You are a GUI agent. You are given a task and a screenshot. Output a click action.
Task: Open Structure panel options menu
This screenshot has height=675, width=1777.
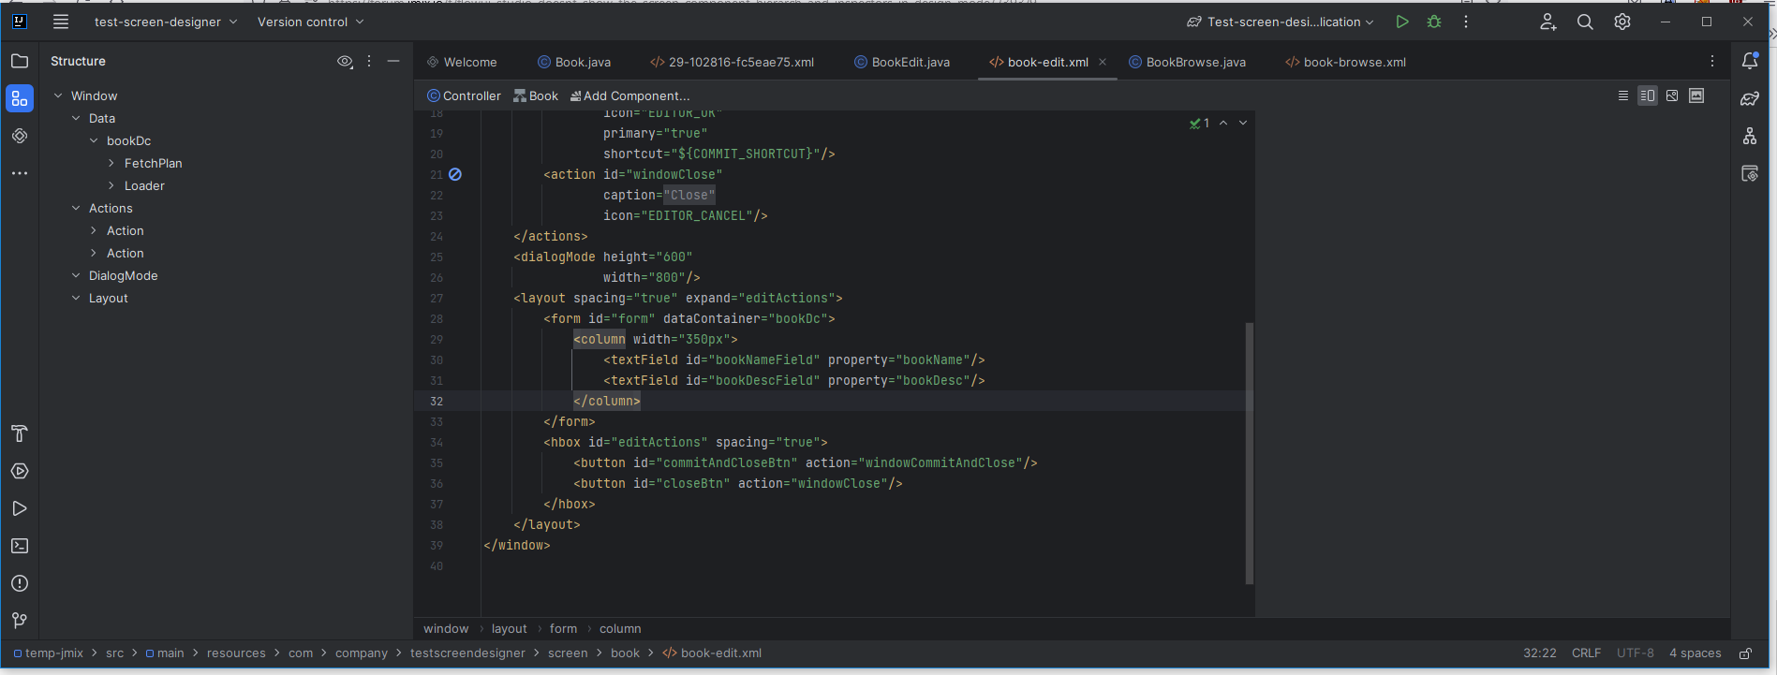point(369,61)
